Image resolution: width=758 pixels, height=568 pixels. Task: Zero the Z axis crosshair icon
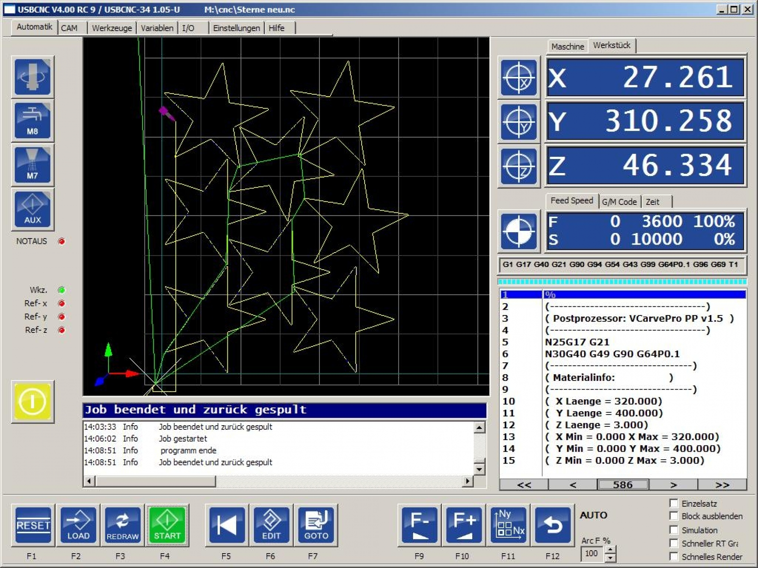point(519,166)
